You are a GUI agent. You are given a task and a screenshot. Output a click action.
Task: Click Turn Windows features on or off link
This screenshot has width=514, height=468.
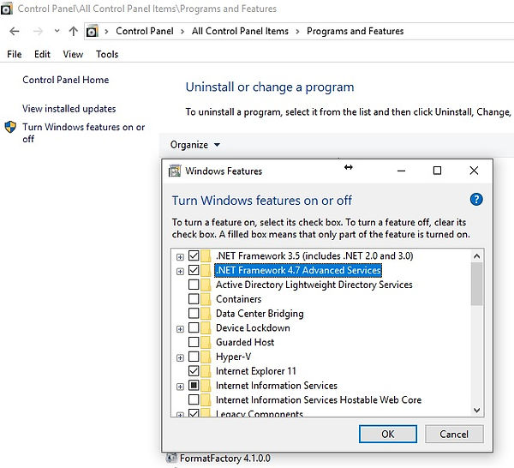point(84,133)
